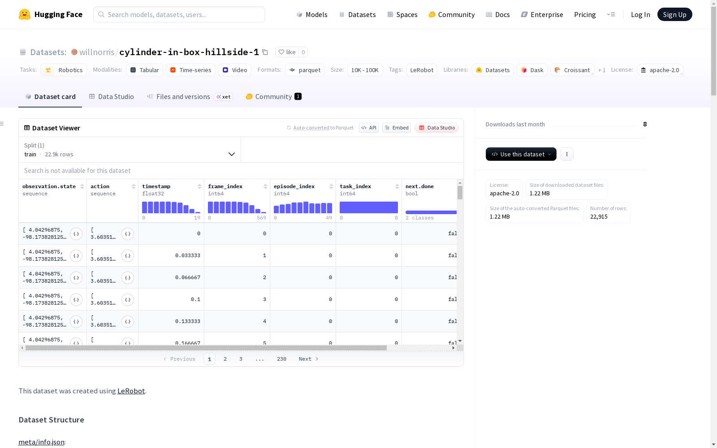The width and height of the screenshot is (717, 448).
Task: Switch to the Dataset card tab
Action: coord(50,97)
